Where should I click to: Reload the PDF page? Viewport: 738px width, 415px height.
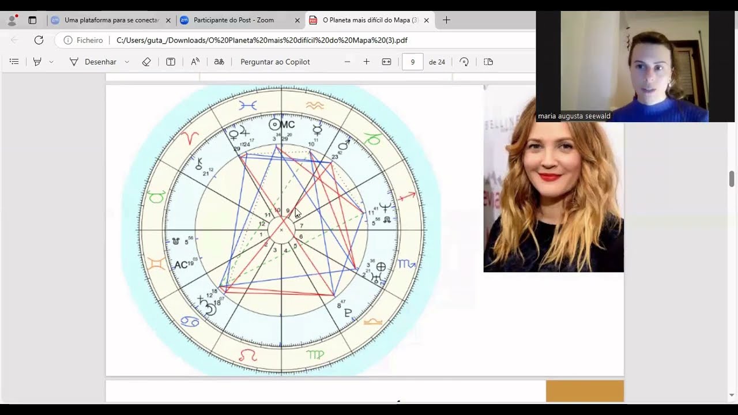[39, 40]
